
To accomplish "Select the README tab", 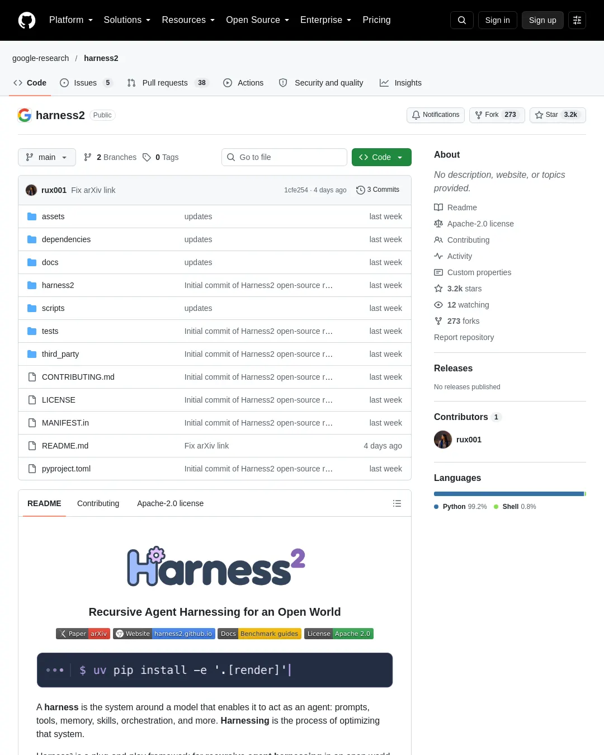I will (44, 503).
